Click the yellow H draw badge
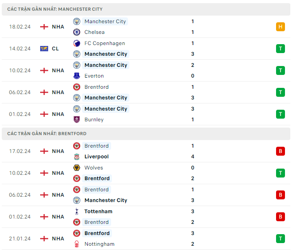This screenshot has height=252, width=293. pos(280,27)
